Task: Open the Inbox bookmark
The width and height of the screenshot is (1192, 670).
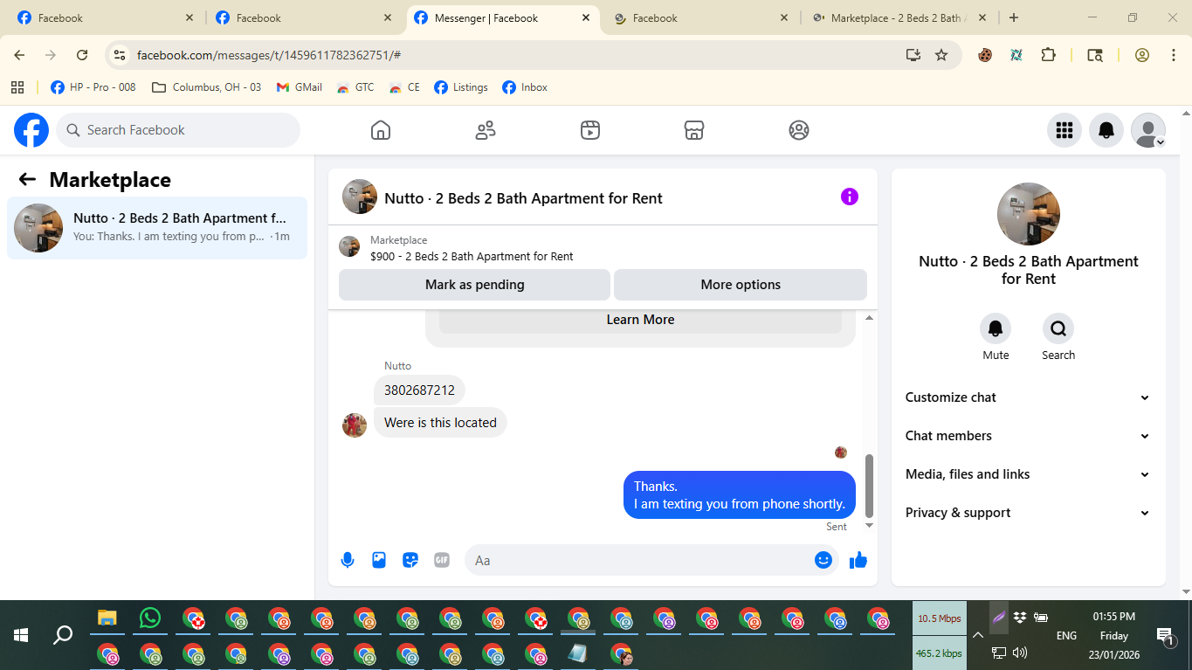Action: pyautogui.click(x=525, y=87)
